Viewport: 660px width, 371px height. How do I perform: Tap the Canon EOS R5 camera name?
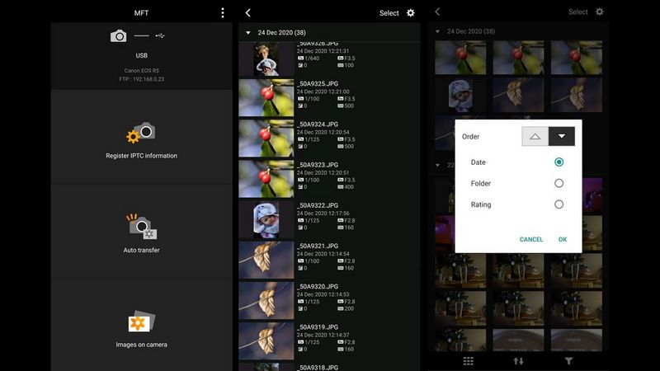[141, 71]
